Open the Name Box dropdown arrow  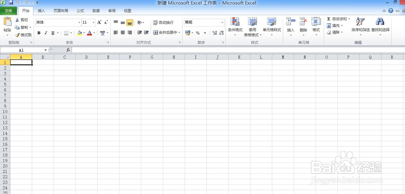46,50
